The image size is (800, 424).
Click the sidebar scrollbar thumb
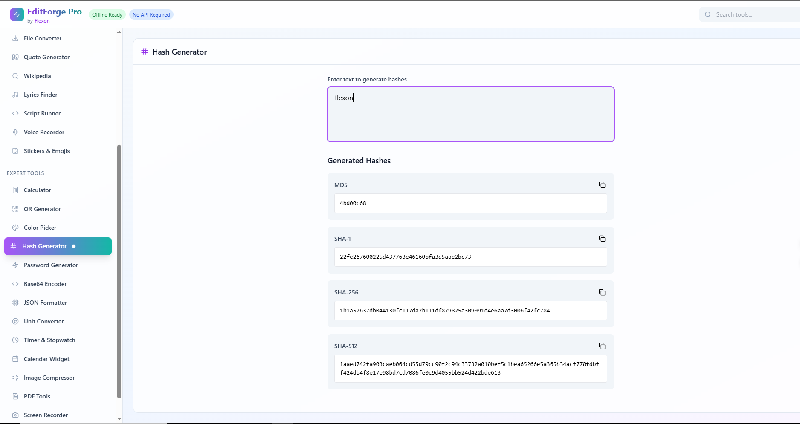pos(119,272)
